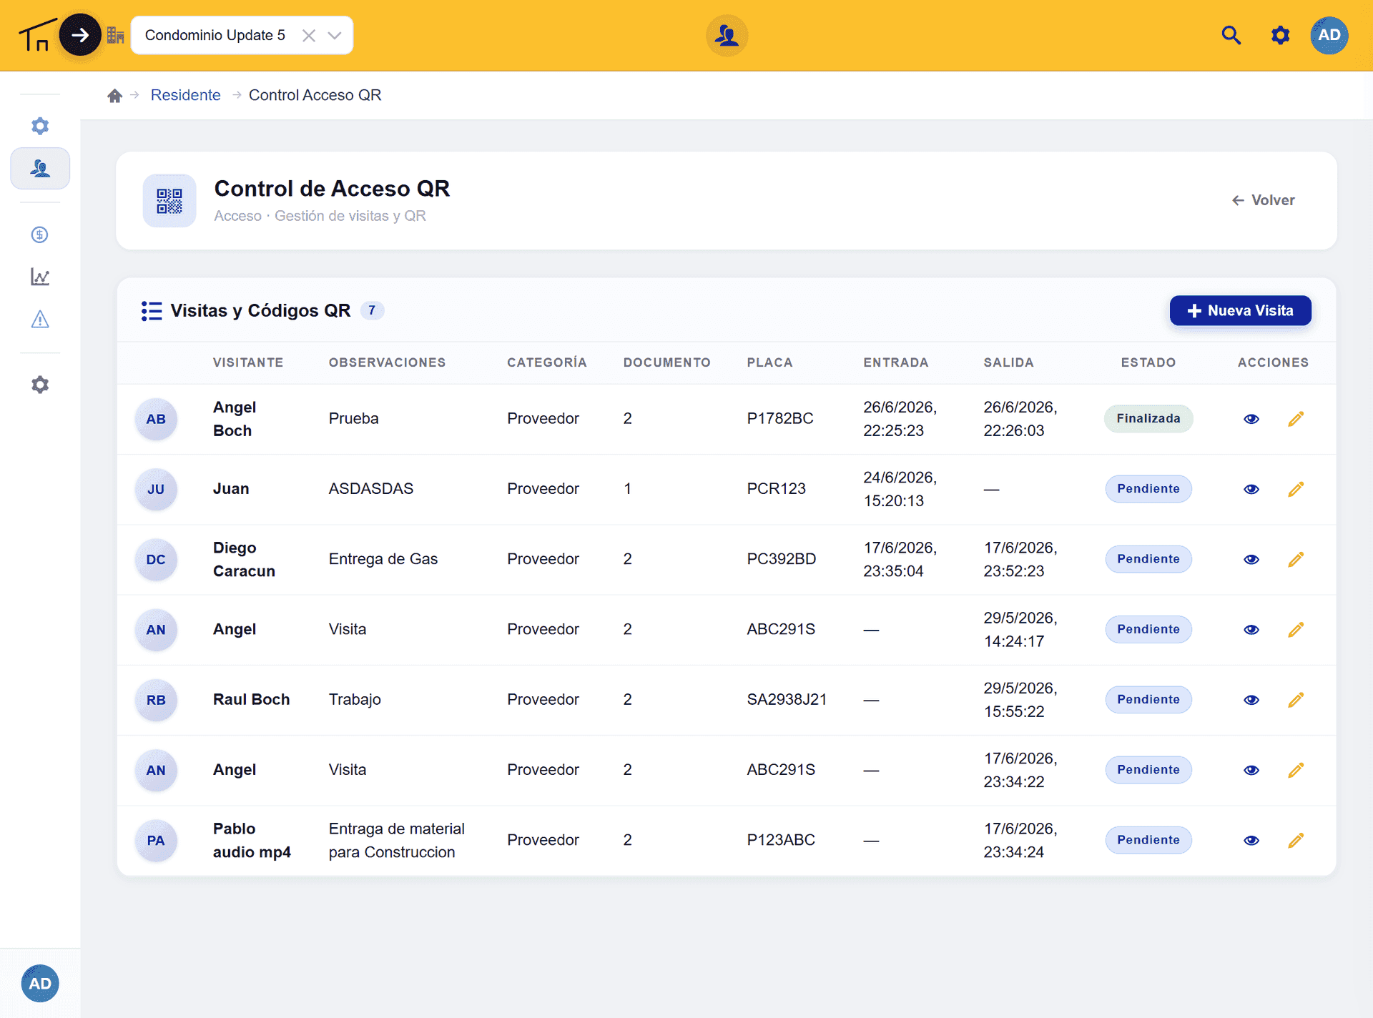Open the gray gear settings sidebar icon

[x=40, y=385]
